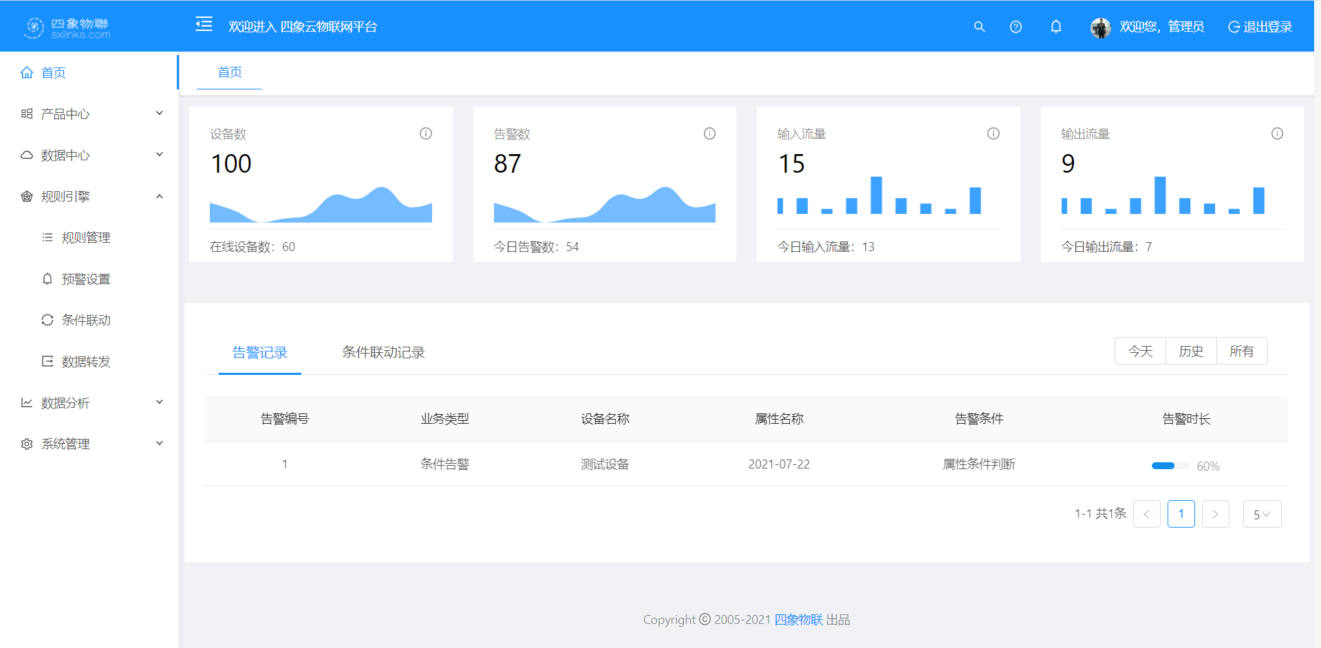Show info for 输入流量 card
This screenshot has height=648, width=1321.
coord(993,133)
